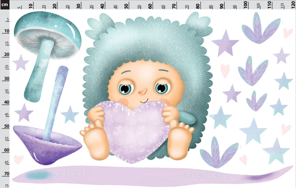Click the 40 mark on horizontal ruler
Image resolution: width=296 pixels, height=188 pixels.
[x=102, y=6]
